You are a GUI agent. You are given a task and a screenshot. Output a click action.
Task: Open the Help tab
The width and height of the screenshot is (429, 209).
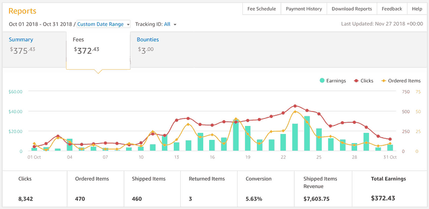pos(417,9)
